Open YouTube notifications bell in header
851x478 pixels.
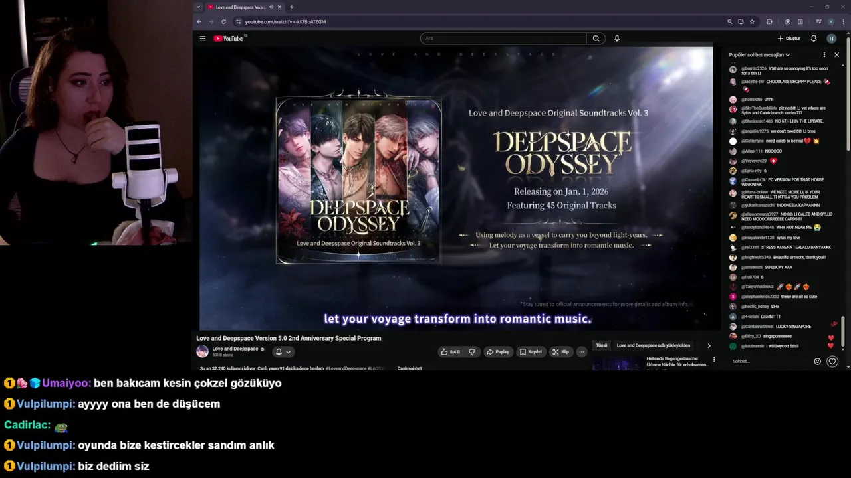point(814,39)
